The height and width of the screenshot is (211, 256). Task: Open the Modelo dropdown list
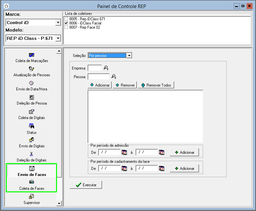(x=58, y=38)
